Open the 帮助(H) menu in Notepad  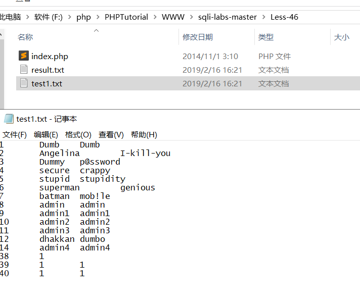(144, 134)
